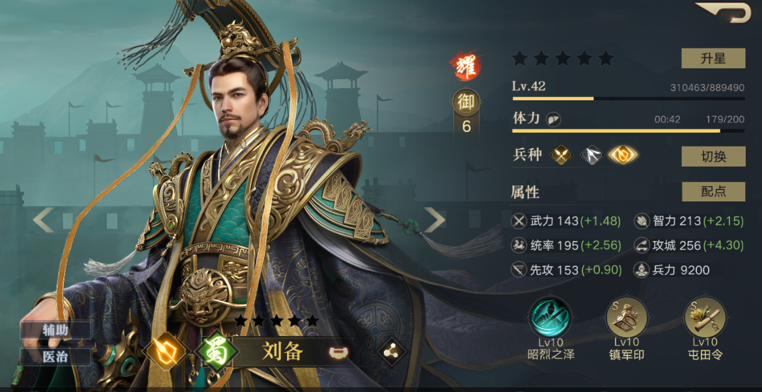Click the back arrow icon
762x392 pixels.
pyautogui.click(x=723, y=12)
